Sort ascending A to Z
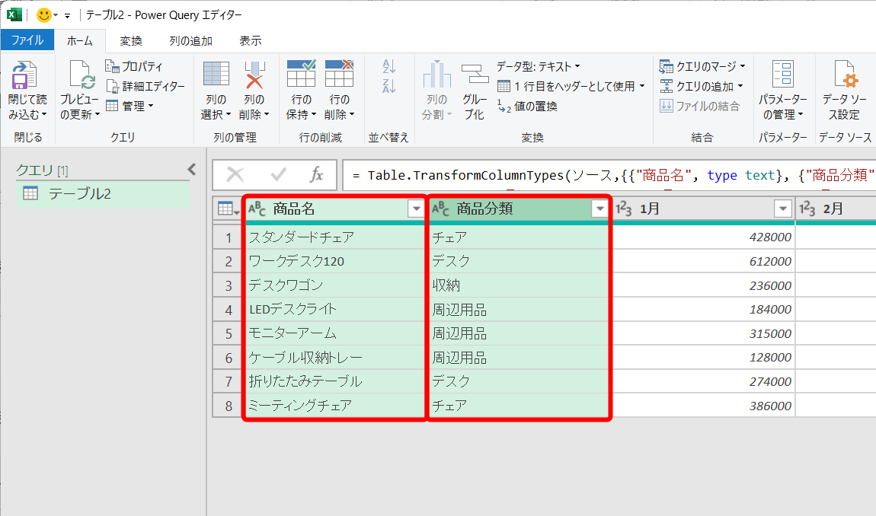Screen dimensions: 876x516 click(x=388, y=66)
